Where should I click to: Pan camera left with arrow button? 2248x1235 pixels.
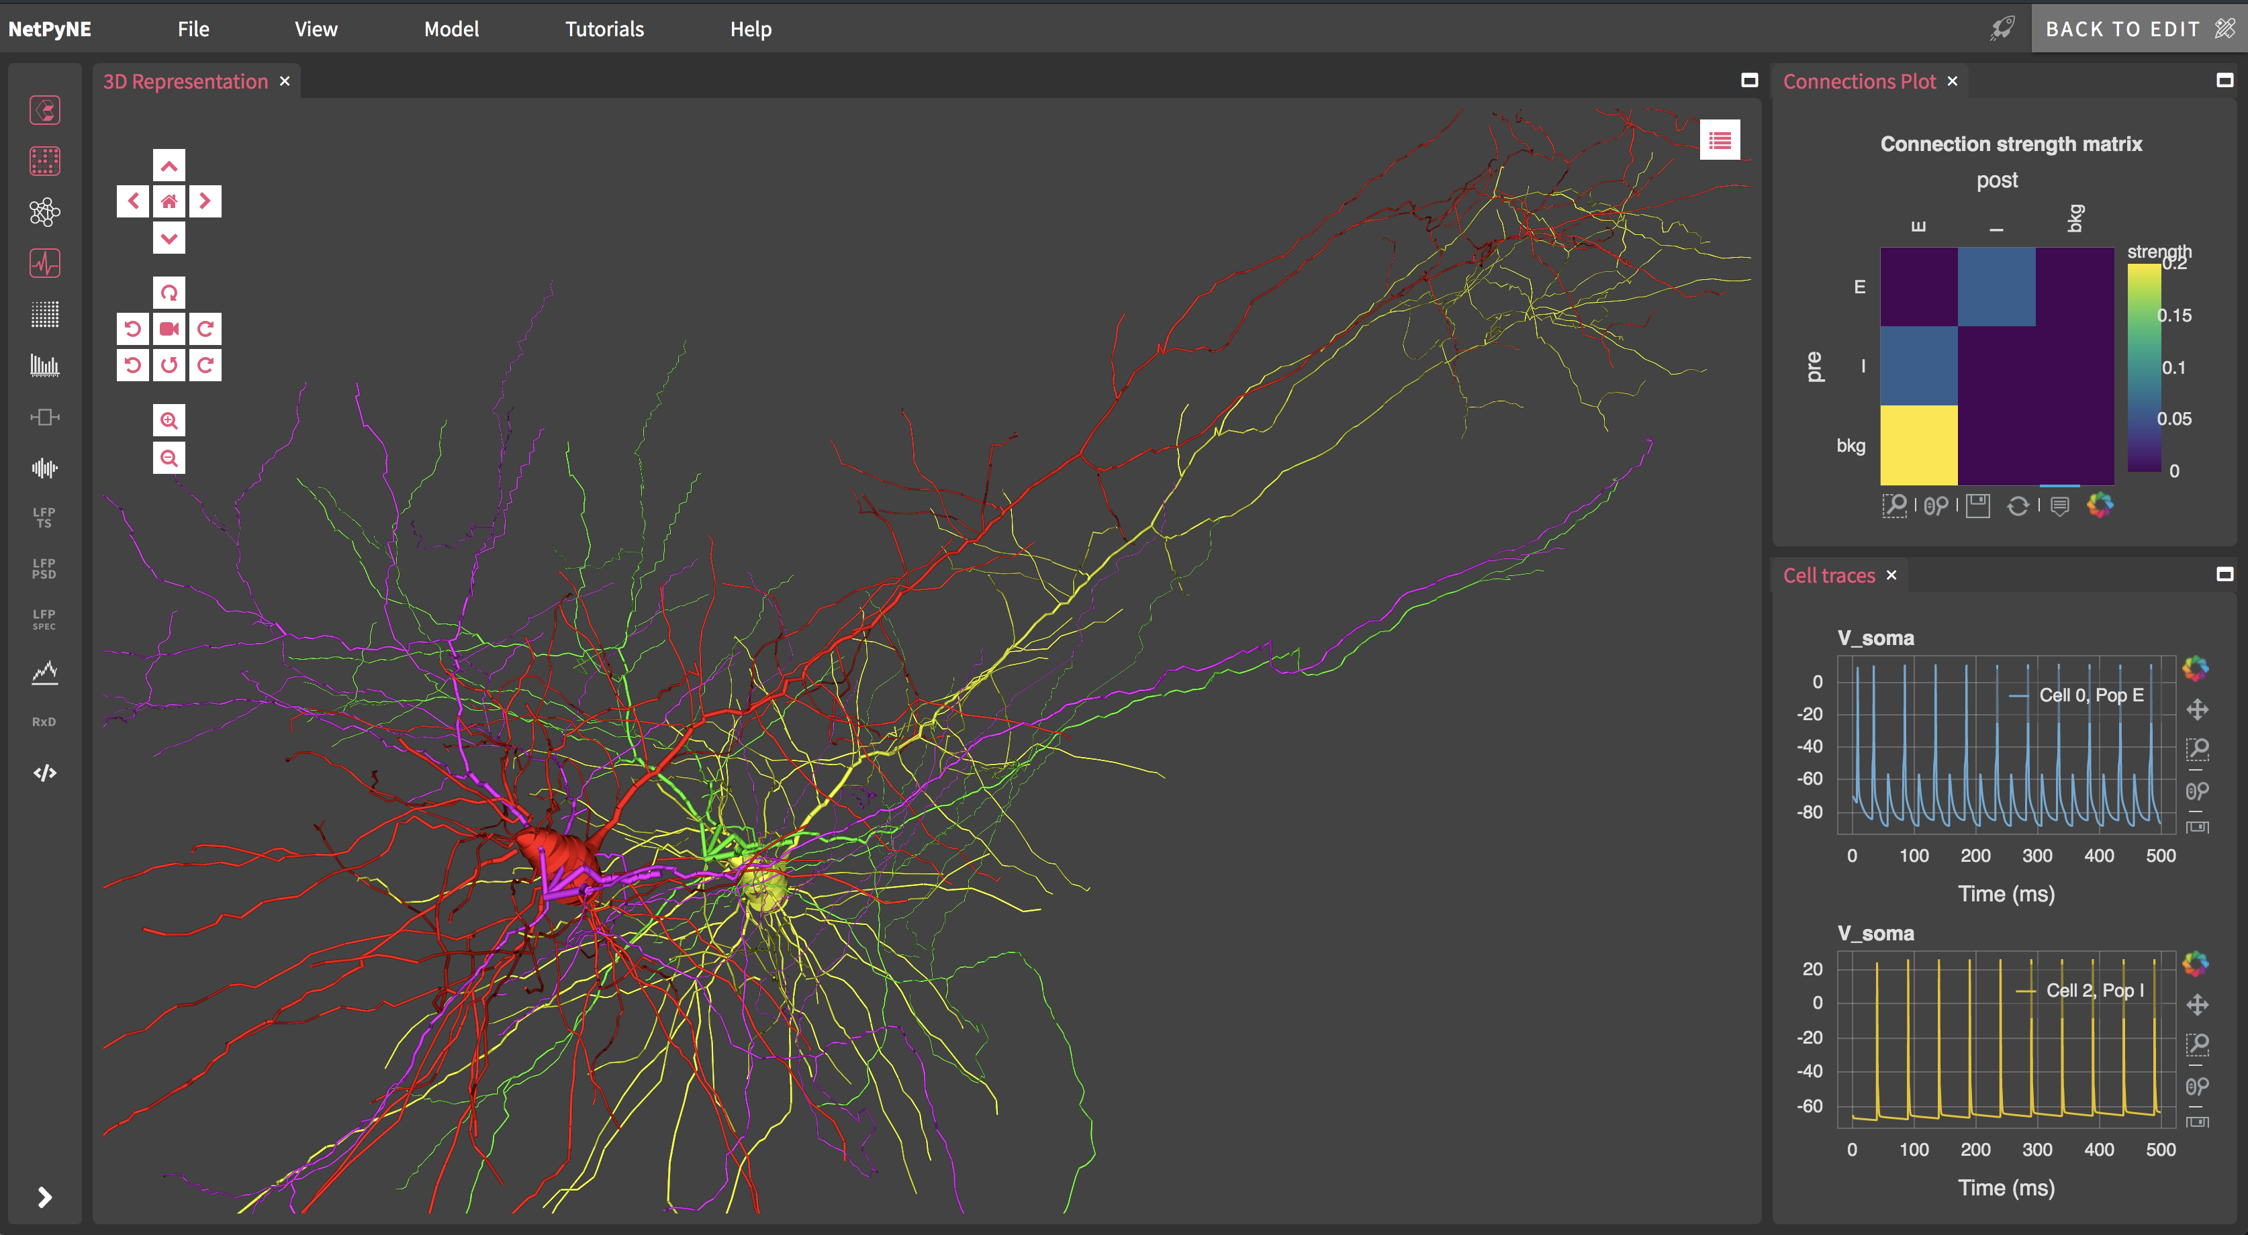(133, 201)
